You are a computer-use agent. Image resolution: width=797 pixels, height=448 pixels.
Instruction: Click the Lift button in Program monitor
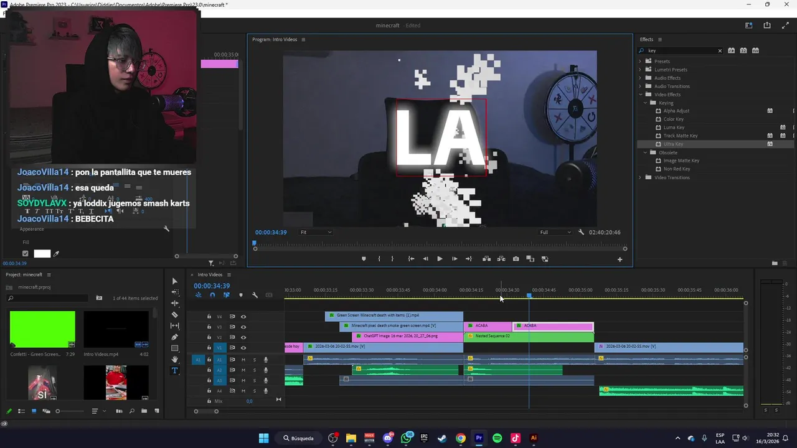coord(486,259)
